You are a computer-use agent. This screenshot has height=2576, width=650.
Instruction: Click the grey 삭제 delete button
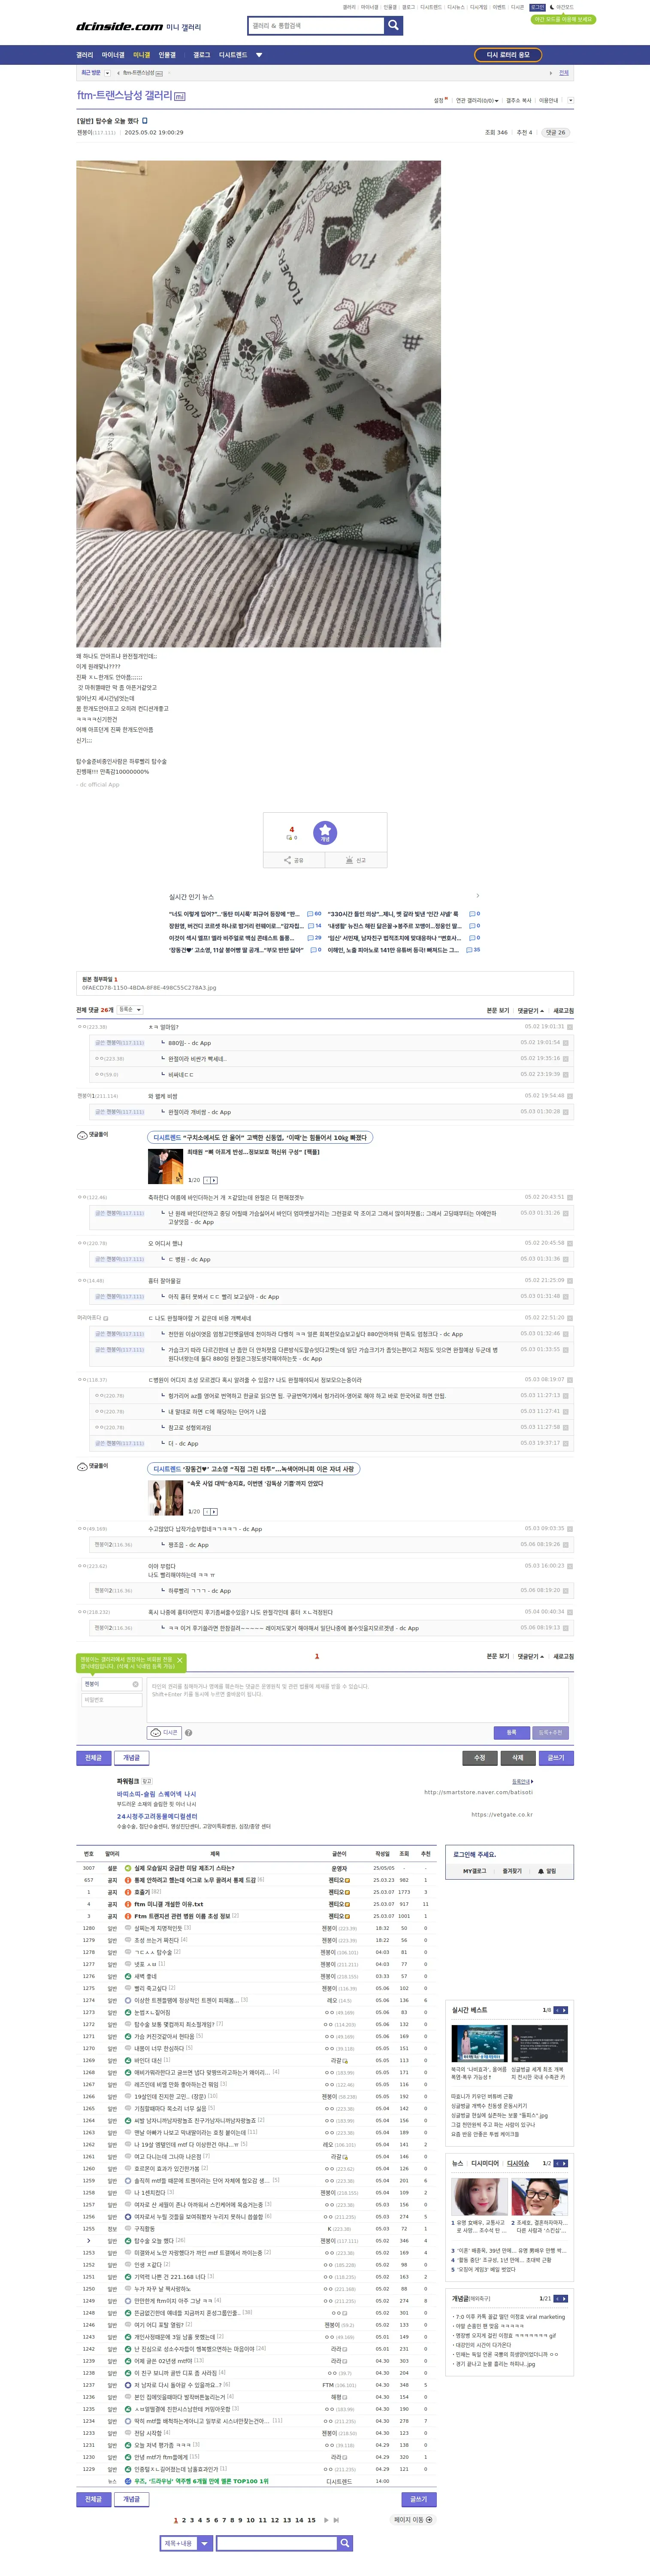pos(517,1758)
